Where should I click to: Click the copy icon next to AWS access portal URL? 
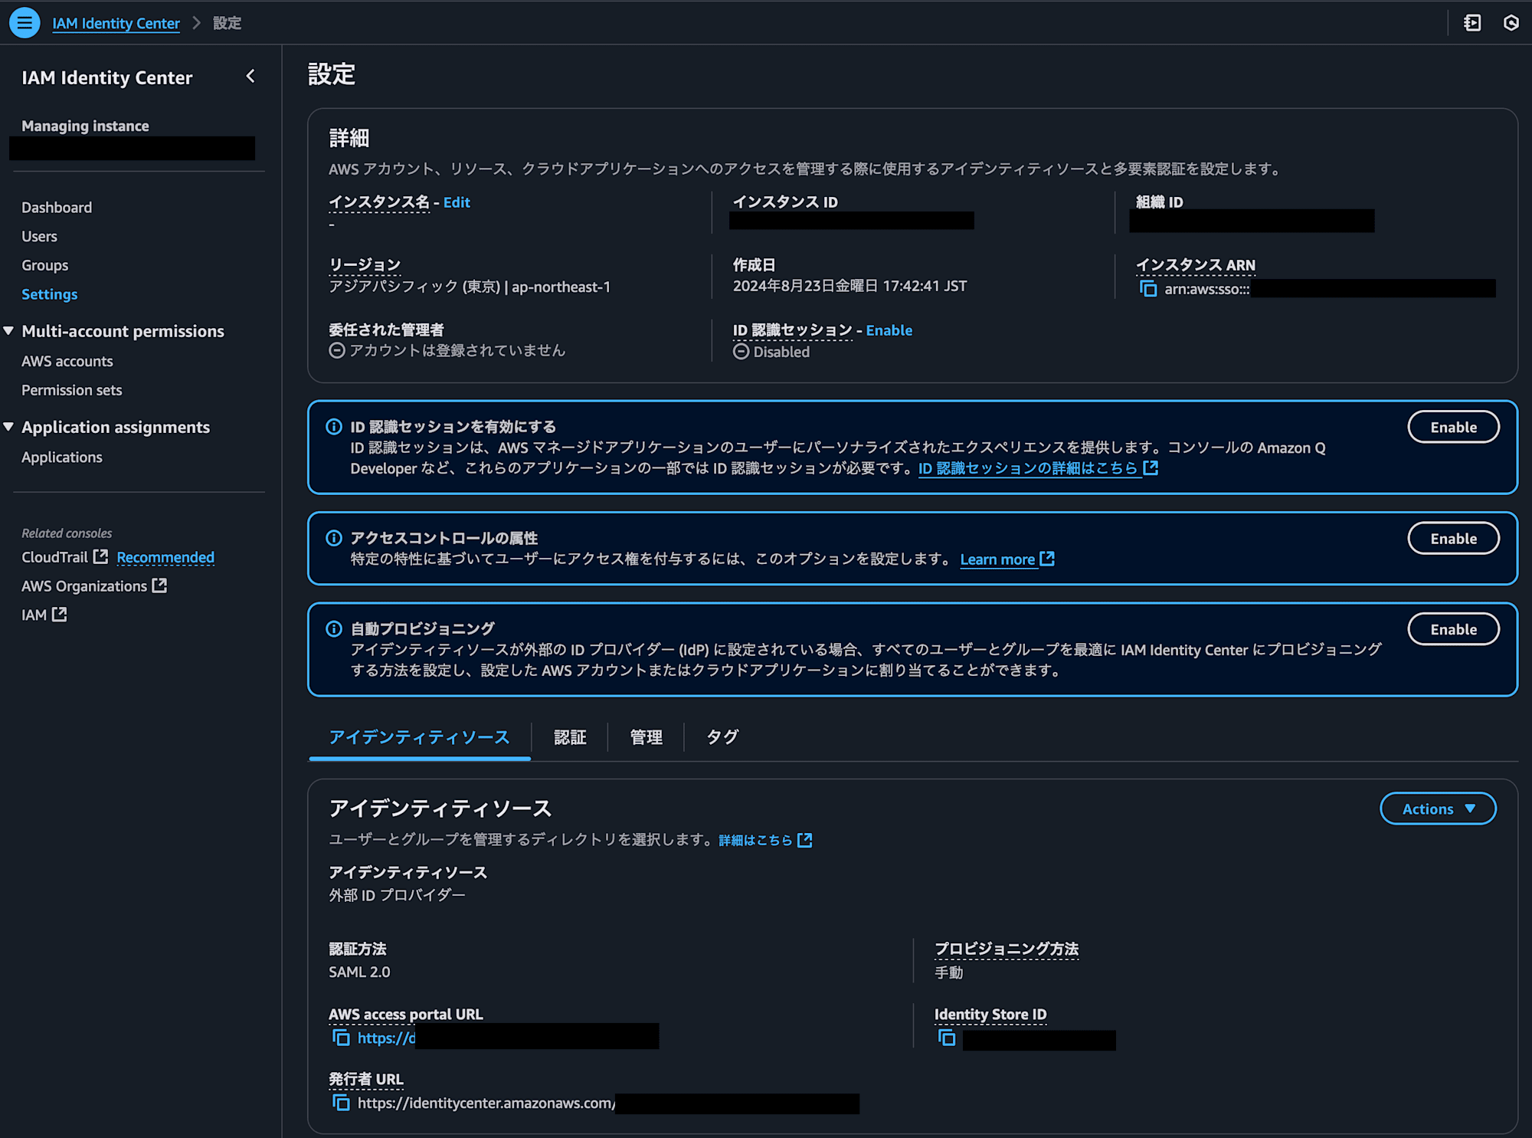(x=339, y=1038)
